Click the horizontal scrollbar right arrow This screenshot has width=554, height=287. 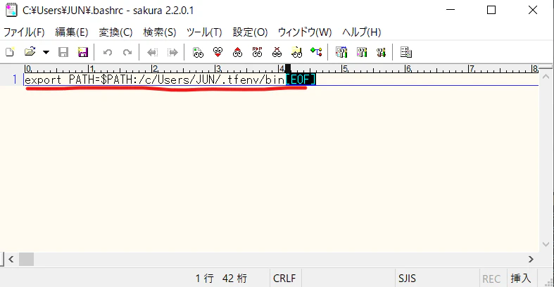(531, 260)
